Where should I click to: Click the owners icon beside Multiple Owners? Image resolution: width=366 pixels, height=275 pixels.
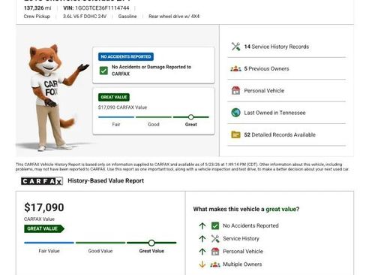coord(215,264)
